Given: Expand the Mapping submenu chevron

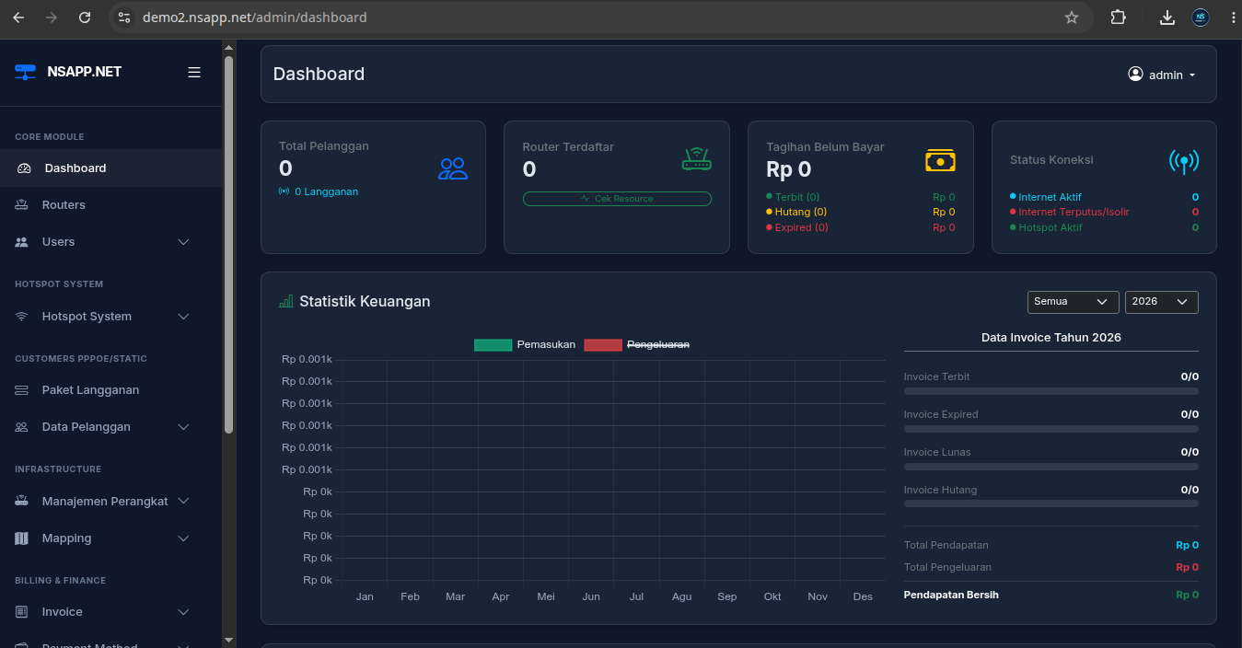Looking at the screenshot, I should (x=183, y=538).
